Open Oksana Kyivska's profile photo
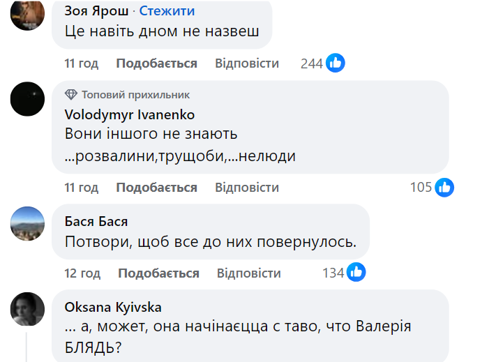The width and height of the screenshot is (489, 362). [27, 308]
